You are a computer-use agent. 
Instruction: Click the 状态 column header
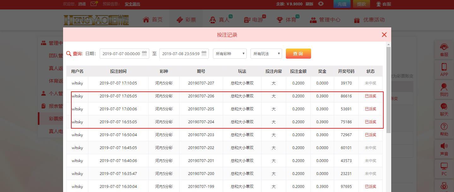[x=370, y=71]
